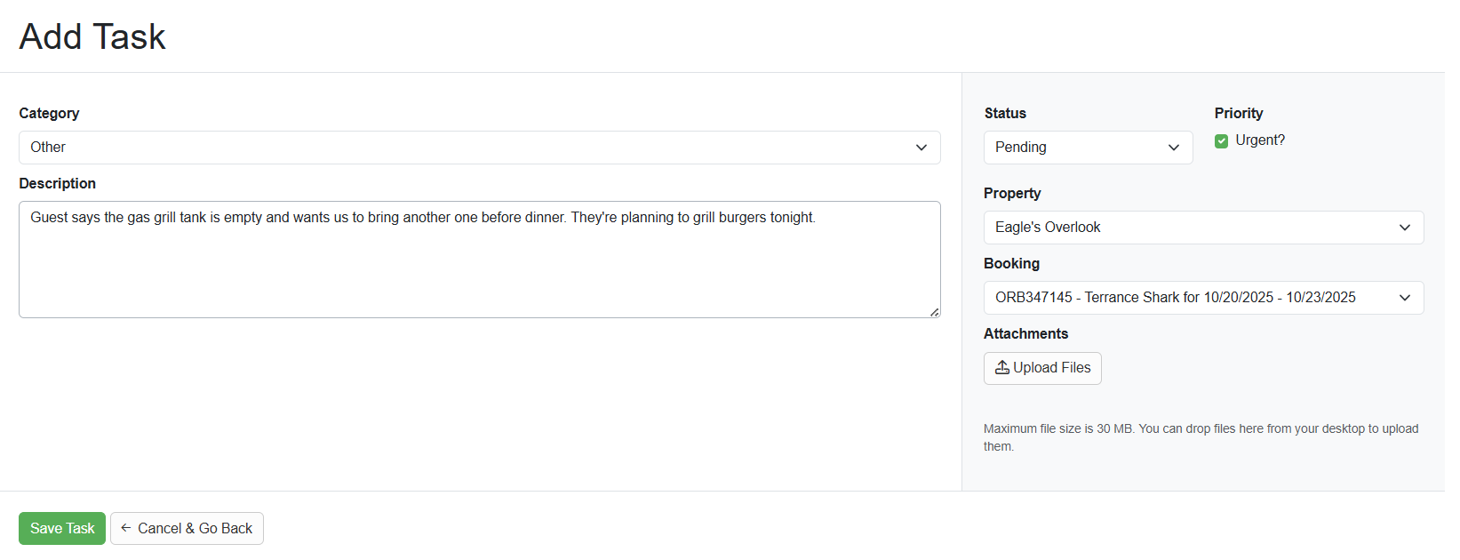Screen dimensions: 1460x560
Task: Click the chevron on the Booking dropdown
Action: (1405, 297)
